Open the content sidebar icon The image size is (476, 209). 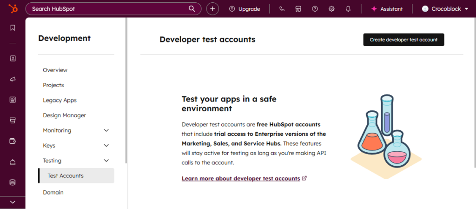pyautogui.click(x=13, y=100)
